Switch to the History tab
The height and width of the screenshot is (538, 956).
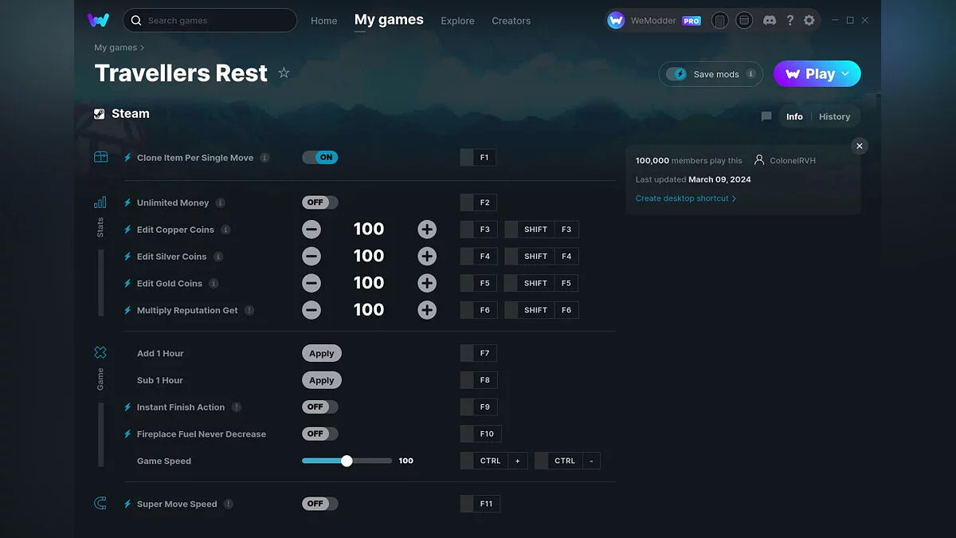(834, 116)
